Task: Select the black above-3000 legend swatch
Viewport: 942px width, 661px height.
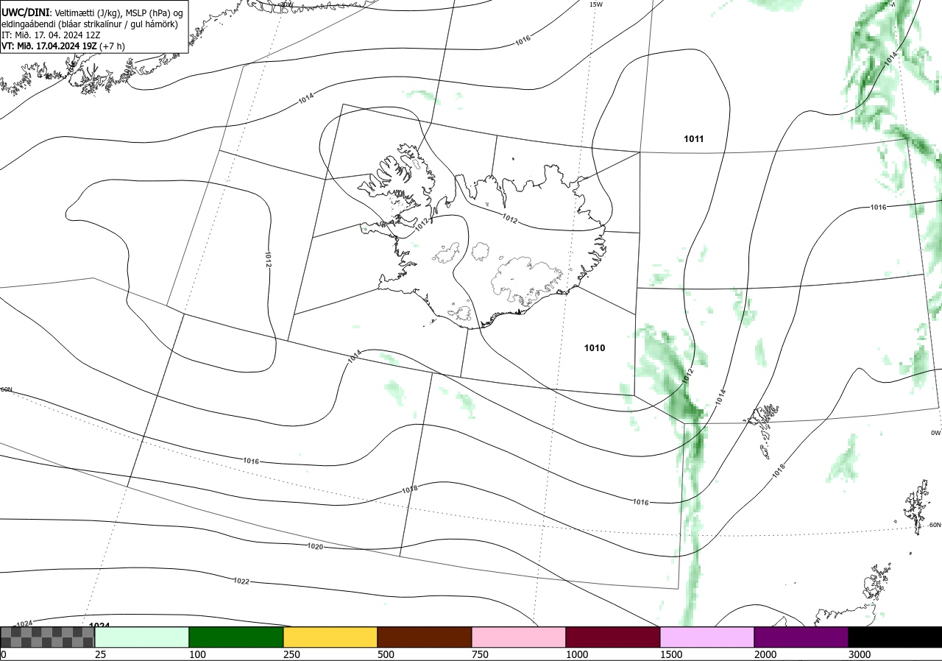Action: pos(895,637)
